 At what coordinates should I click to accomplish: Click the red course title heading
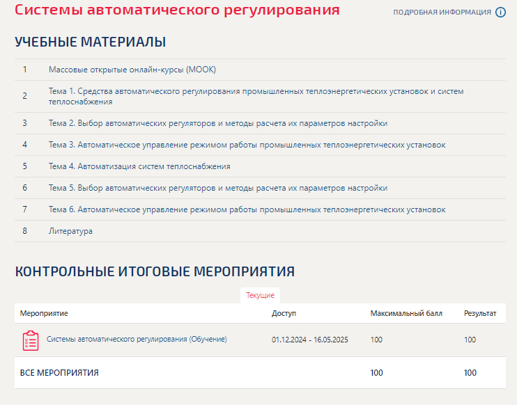point(177,10)
